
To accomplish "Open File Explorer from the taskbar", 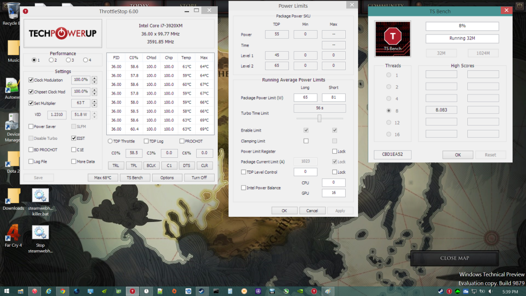I will click(21, 291).
